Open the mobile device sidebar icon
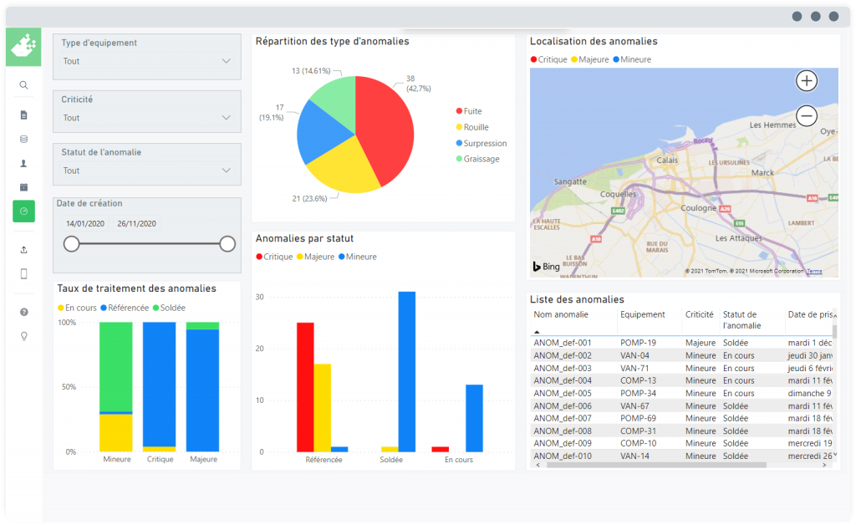Screen dimensions: 856x525 (x=23, y=273)
